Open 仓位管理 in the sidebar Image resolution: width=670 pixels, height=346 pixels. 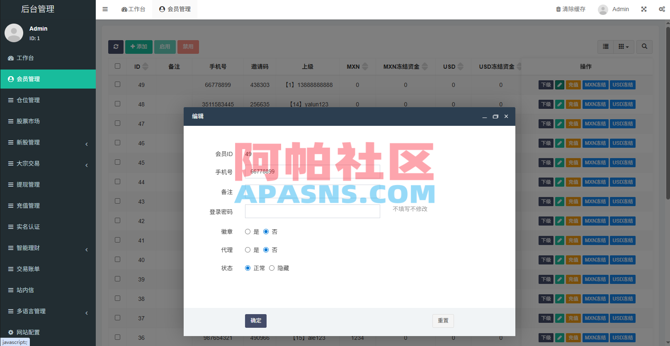(x=48, y=100)
